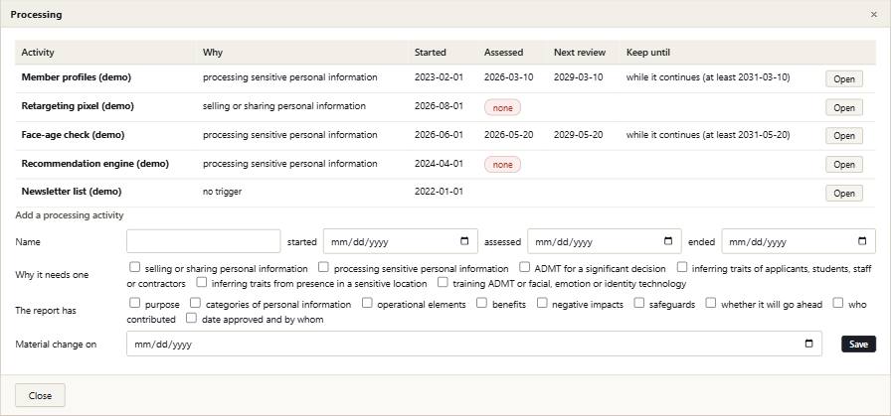The width and height of the screenshot is (891, 416).
Task: Open the Recommendation engine (demo) activity
Action: 844,164
